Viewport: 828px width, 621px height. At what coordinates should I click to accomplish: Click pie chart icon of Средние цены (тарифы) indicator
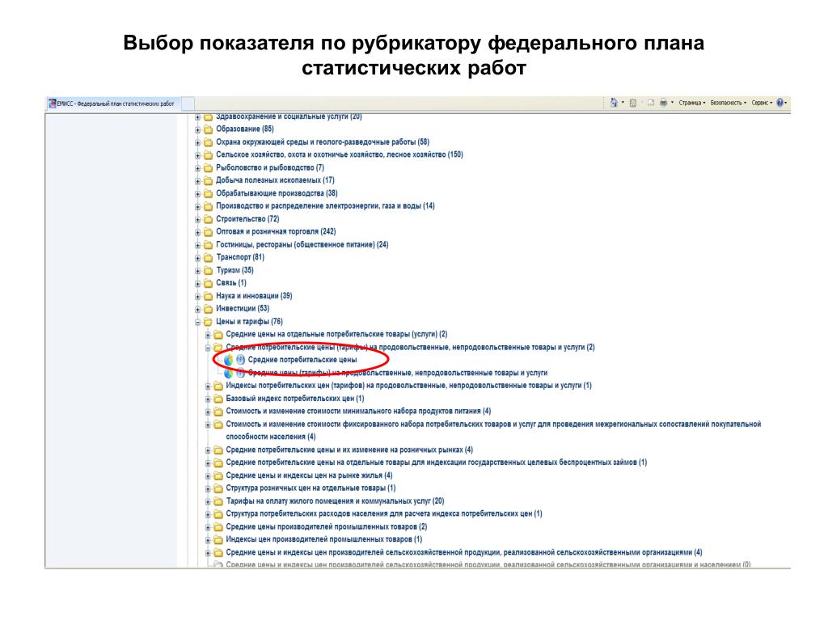click(x=229, y=373)
